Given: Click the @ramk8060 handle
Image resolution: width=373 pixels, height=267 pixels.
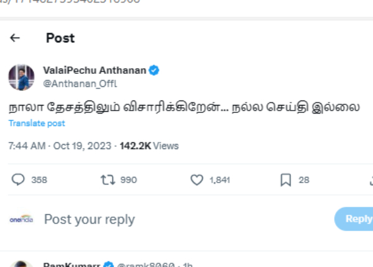Looking at the screenshot, I should (x=145, y=264).
